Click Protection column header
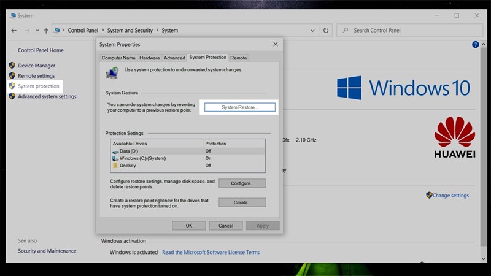This screenshot has width=491, height=276. click(x=234, y=144)
